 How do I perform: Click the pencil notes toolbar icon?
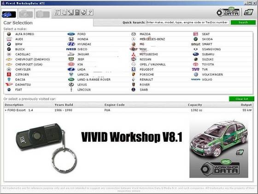point(70,12)
